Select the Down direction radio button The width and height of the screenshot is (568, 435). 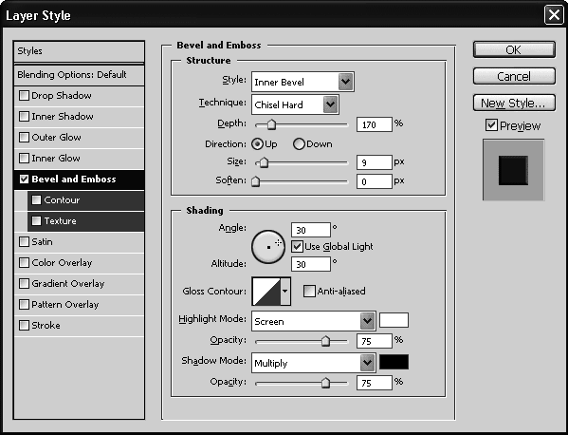(299, 144)
